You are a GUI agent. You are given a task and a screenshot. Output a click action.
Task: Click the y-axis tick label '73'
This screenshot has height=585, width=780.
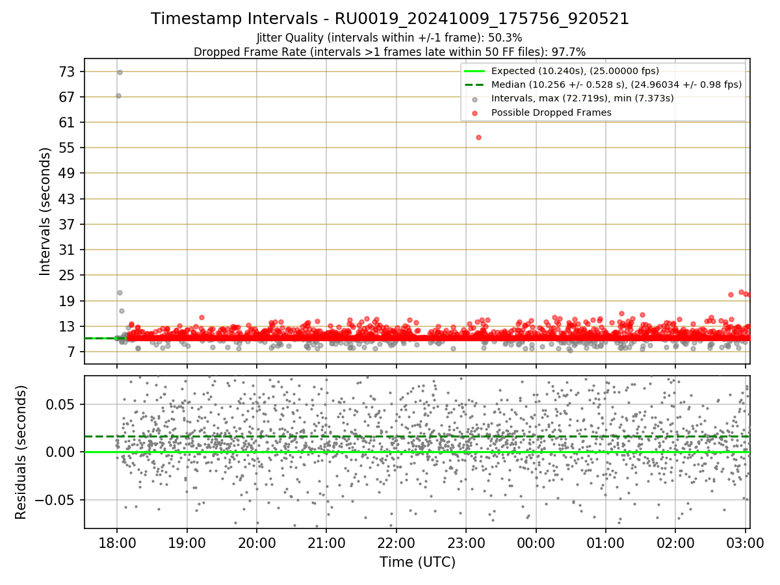point(68,71)
